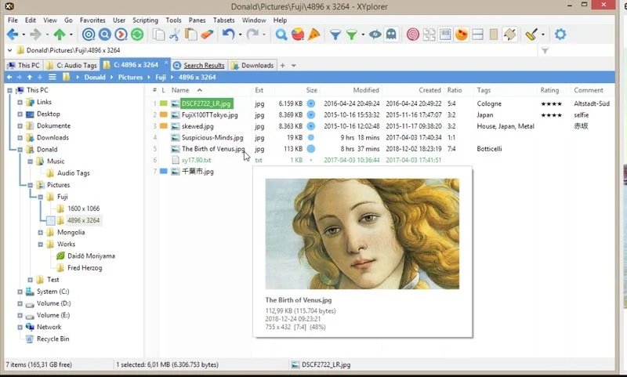Image resolution: width=627 pixels, height=377 pixels.
Task: Click the orange label of skewed.jpg
Action: [164, 126]
